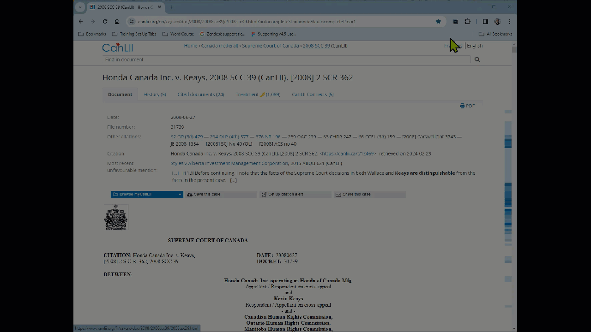Open the CanLII Connects (5) tab
Image resolution: width=591 pixels, height=332 pixels.
[x=313, y=95]
